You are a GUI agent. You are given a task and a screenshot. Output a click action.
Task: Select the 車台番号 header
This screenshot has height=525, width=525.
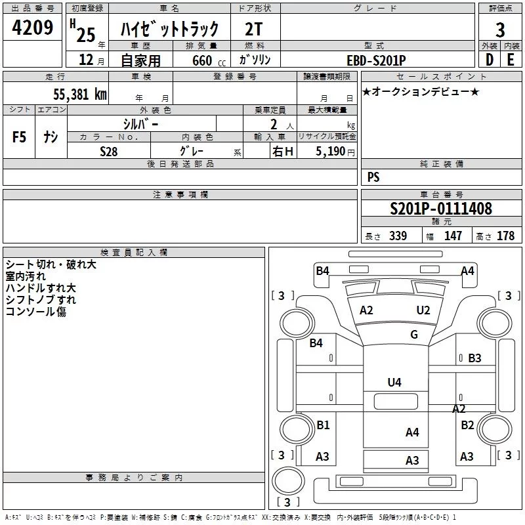(x=441, y=194)
